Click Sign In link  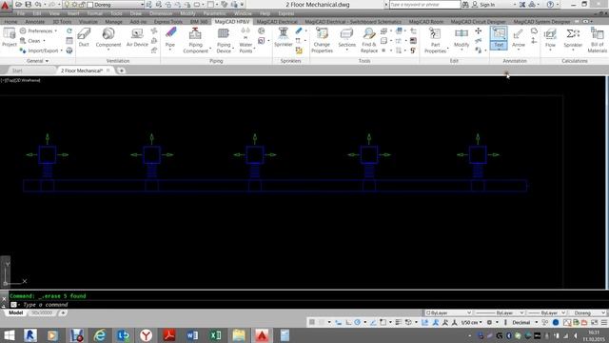click(487, 5)
